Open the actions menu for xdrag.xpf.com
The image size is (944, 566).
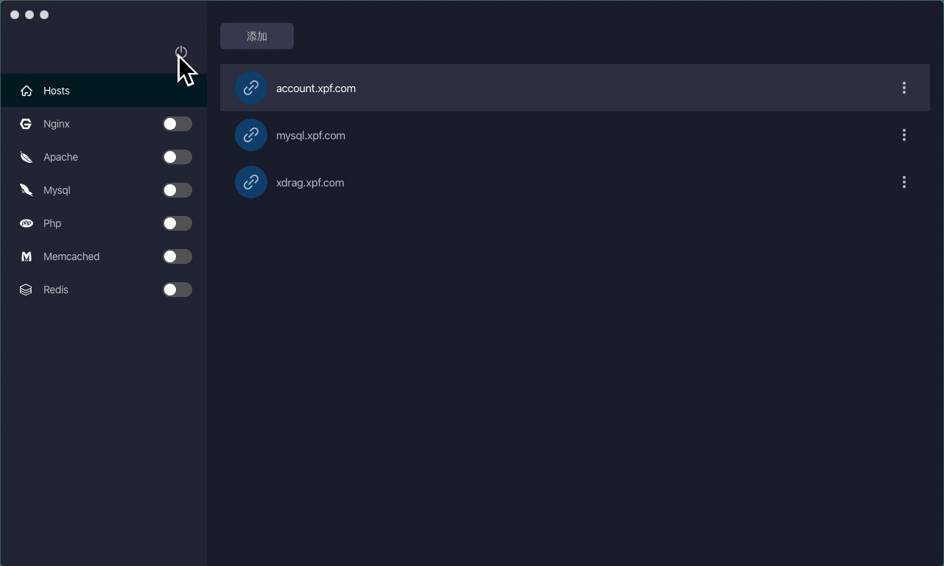point(904,182)
